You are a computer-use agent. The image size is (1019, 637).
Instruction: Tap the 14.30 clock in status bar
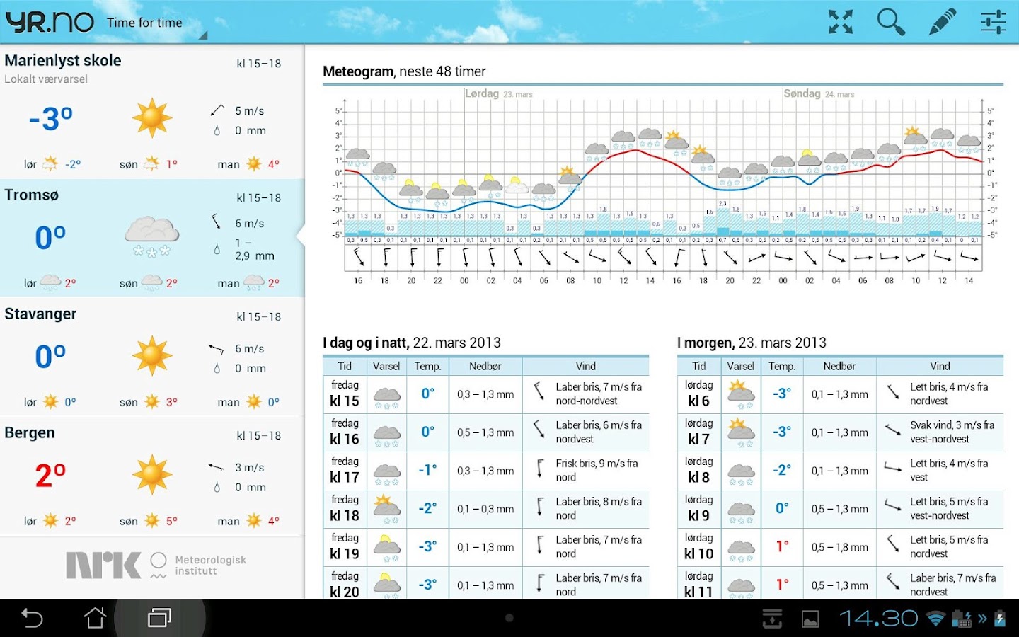coord(878,618)
